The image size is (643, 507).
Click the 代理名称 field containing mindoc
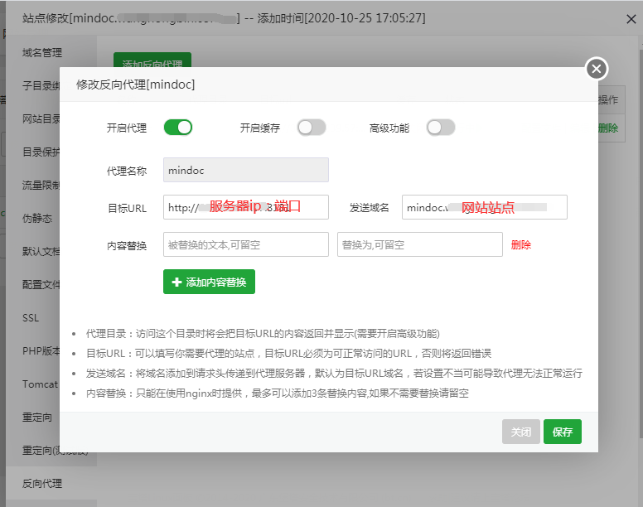[245, 170]
